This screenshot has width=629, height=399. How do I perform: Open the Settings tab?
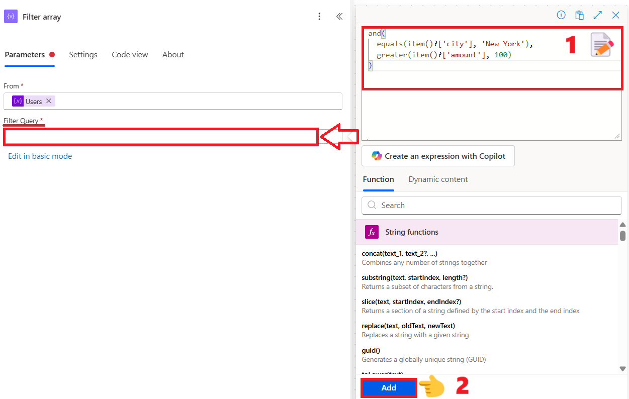[83, 55]
